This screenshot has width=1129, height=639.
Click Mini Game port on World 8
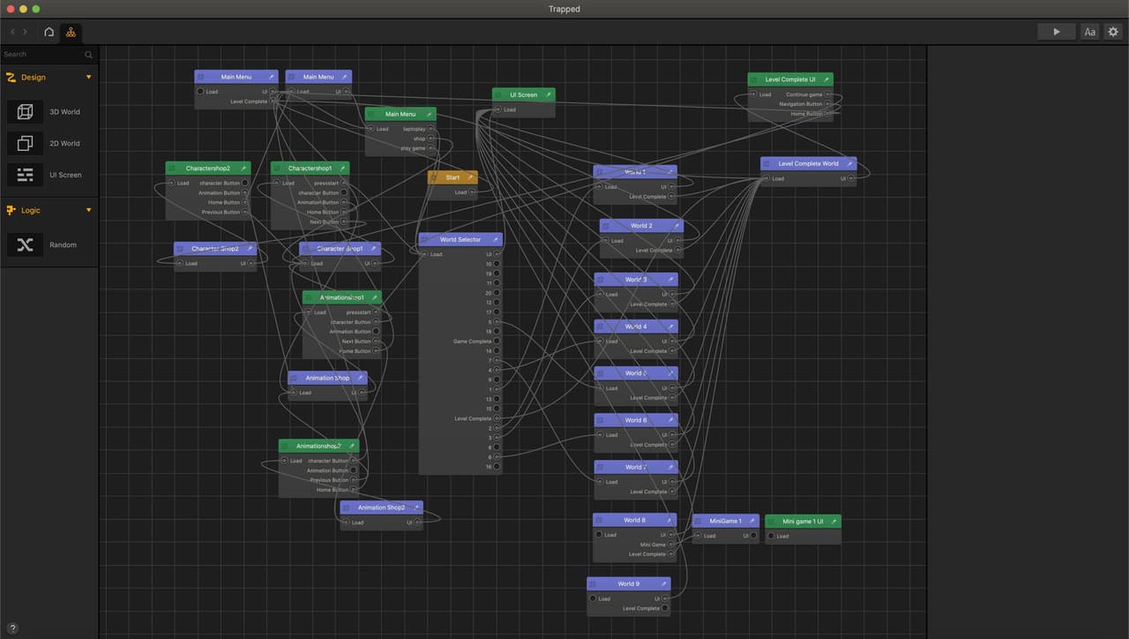click(x=672, y=545)
